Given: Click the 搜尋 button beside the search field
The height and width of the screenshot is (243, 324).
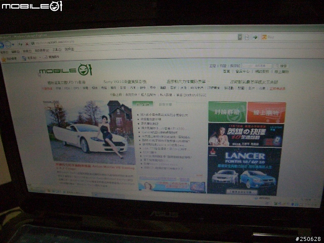Looking at the screenshot, I should (281, 66).
